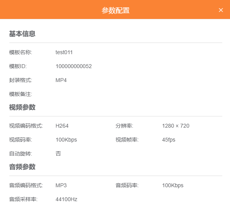Close the 参数配置 dialog

click(221, 10)
